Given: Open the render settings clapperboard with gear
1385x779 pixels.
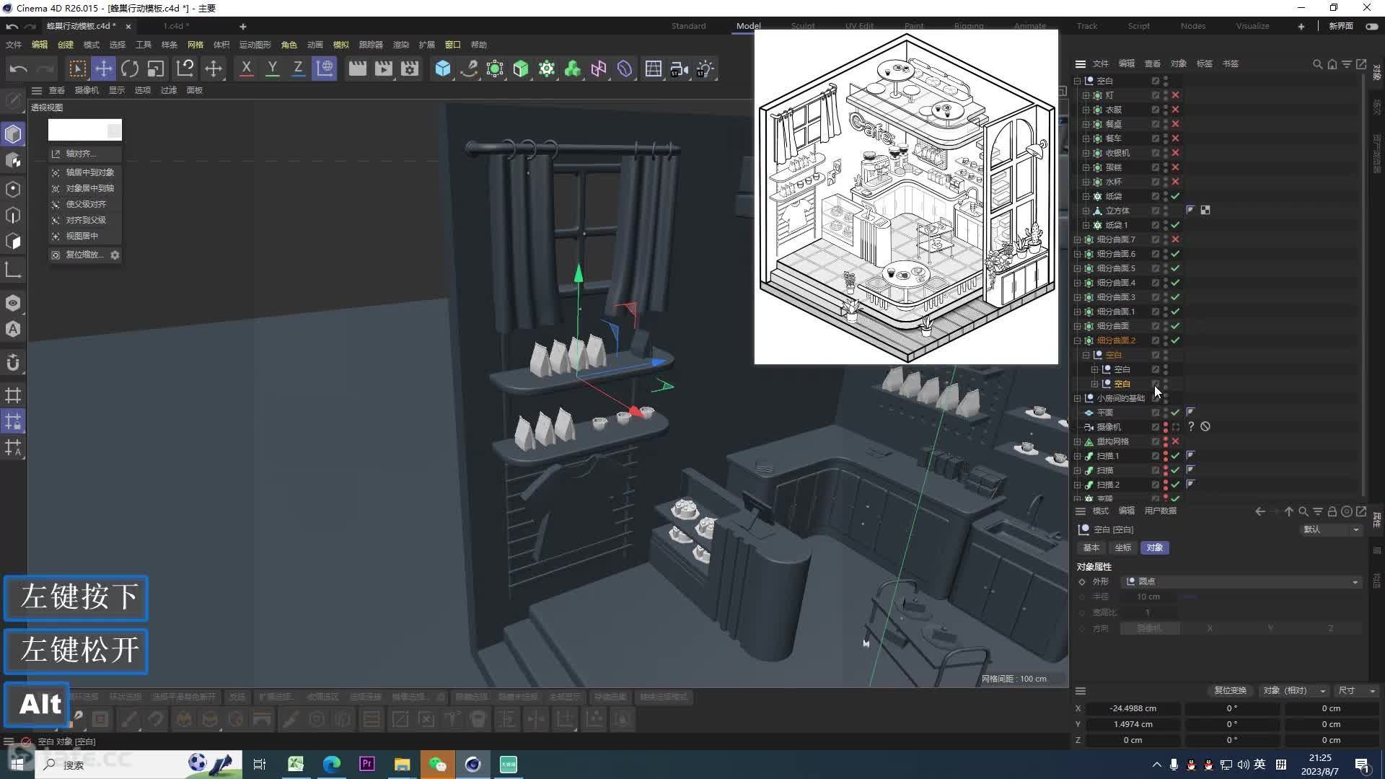Looking at the screenshot, I should point(410,69).
